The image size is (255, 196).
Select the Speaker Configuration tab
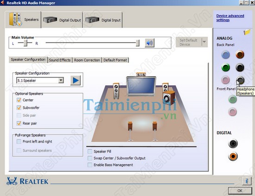(28, 60)
